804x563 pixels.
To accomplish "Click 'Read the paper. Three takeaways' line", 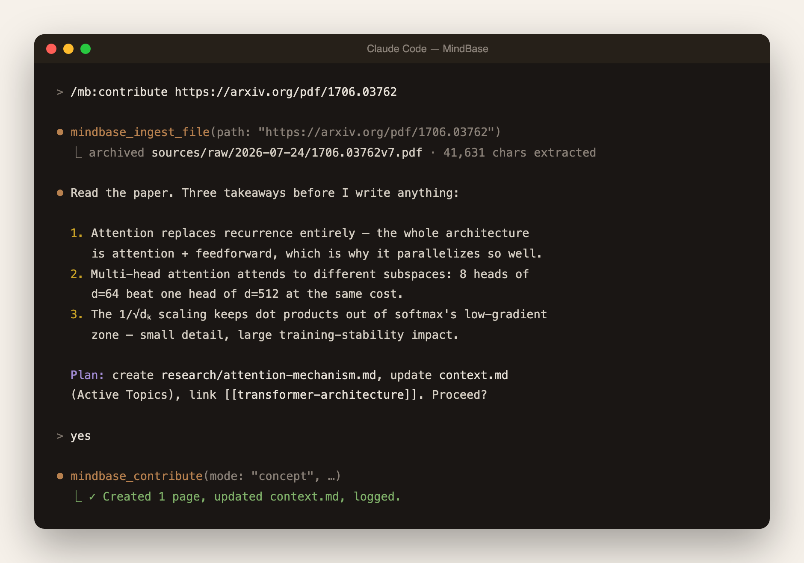I will click(x=265, y=193).
